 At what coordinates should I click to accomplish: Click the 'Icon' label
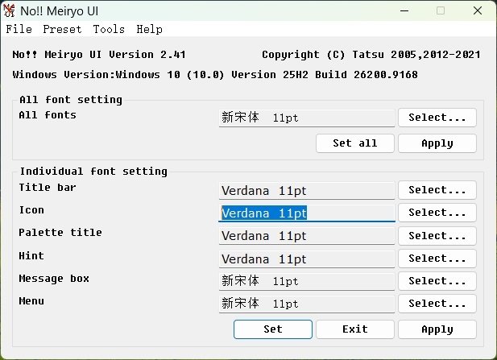(31, 210)
